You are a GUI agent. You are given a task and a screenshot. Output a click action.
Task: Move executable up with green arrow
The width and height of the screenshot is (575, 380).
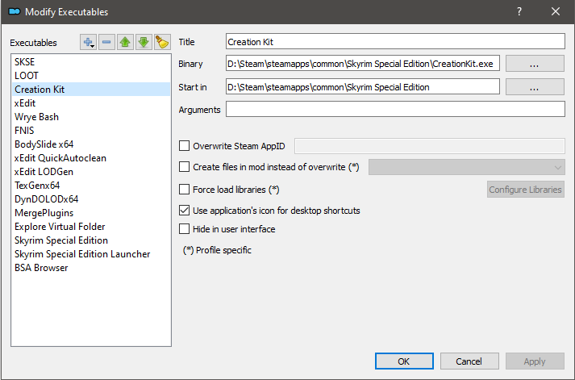point(125,42)
